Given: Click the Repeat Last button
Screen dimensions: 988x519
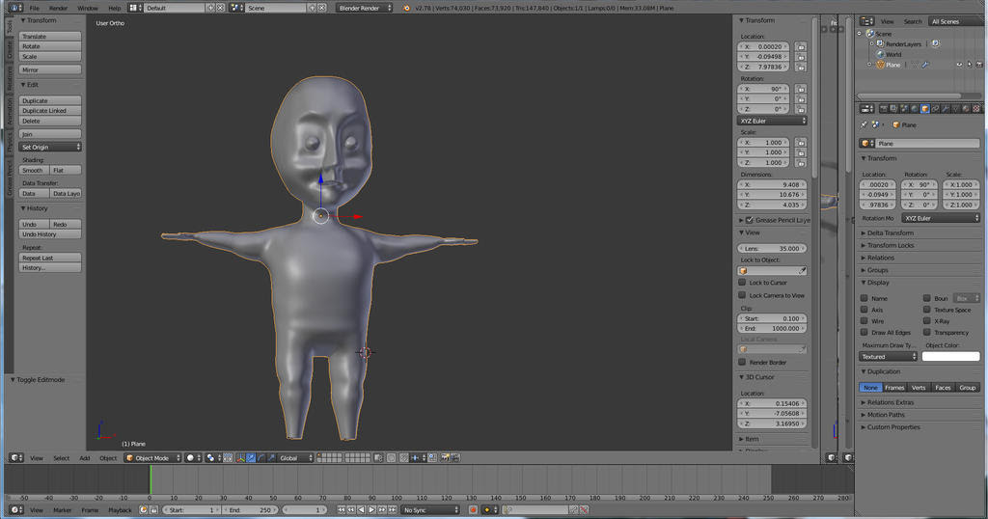Looking at the screenshot, I should [50, 258].
